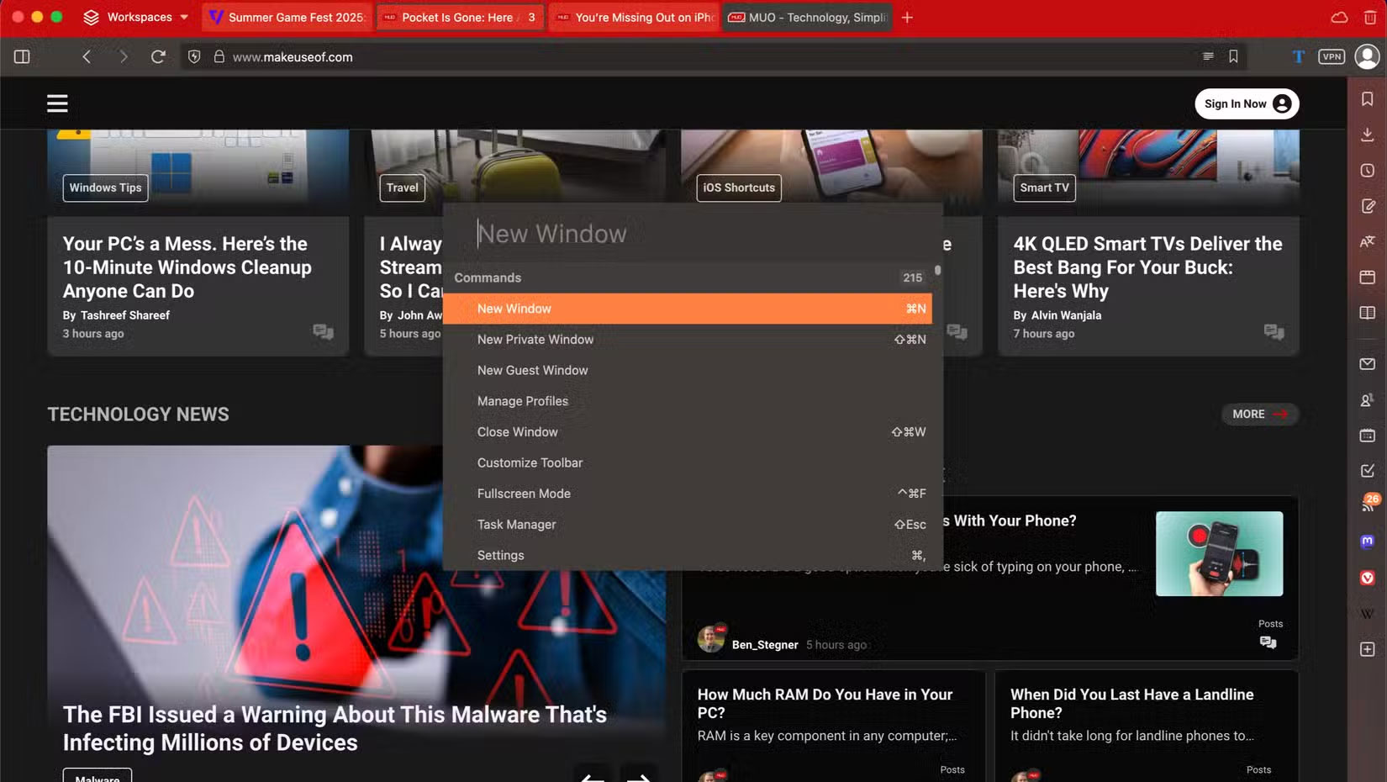Open the Downloads panel in the sidebar

point(1368,135)
